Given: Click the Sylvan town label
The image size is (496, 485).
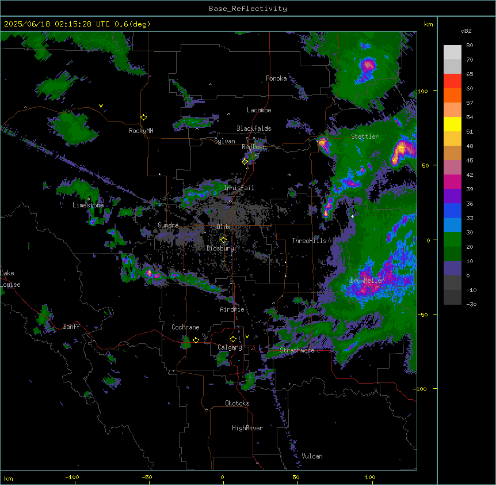Looking at the screenshot, I should pyautogui.click(x=224, y=141).
